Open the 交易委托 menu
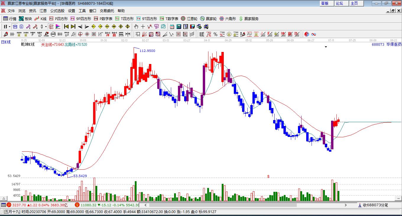Image resolution: width=402 pixels, height=216 pixels. pyautogui.click(x=107, y=11)
